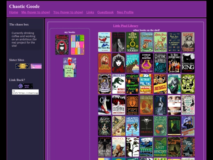This screenshot has height=160, width=213.
Task: Click the This Is How You Lose the Time War cover
Action: (x=105, y=42)
